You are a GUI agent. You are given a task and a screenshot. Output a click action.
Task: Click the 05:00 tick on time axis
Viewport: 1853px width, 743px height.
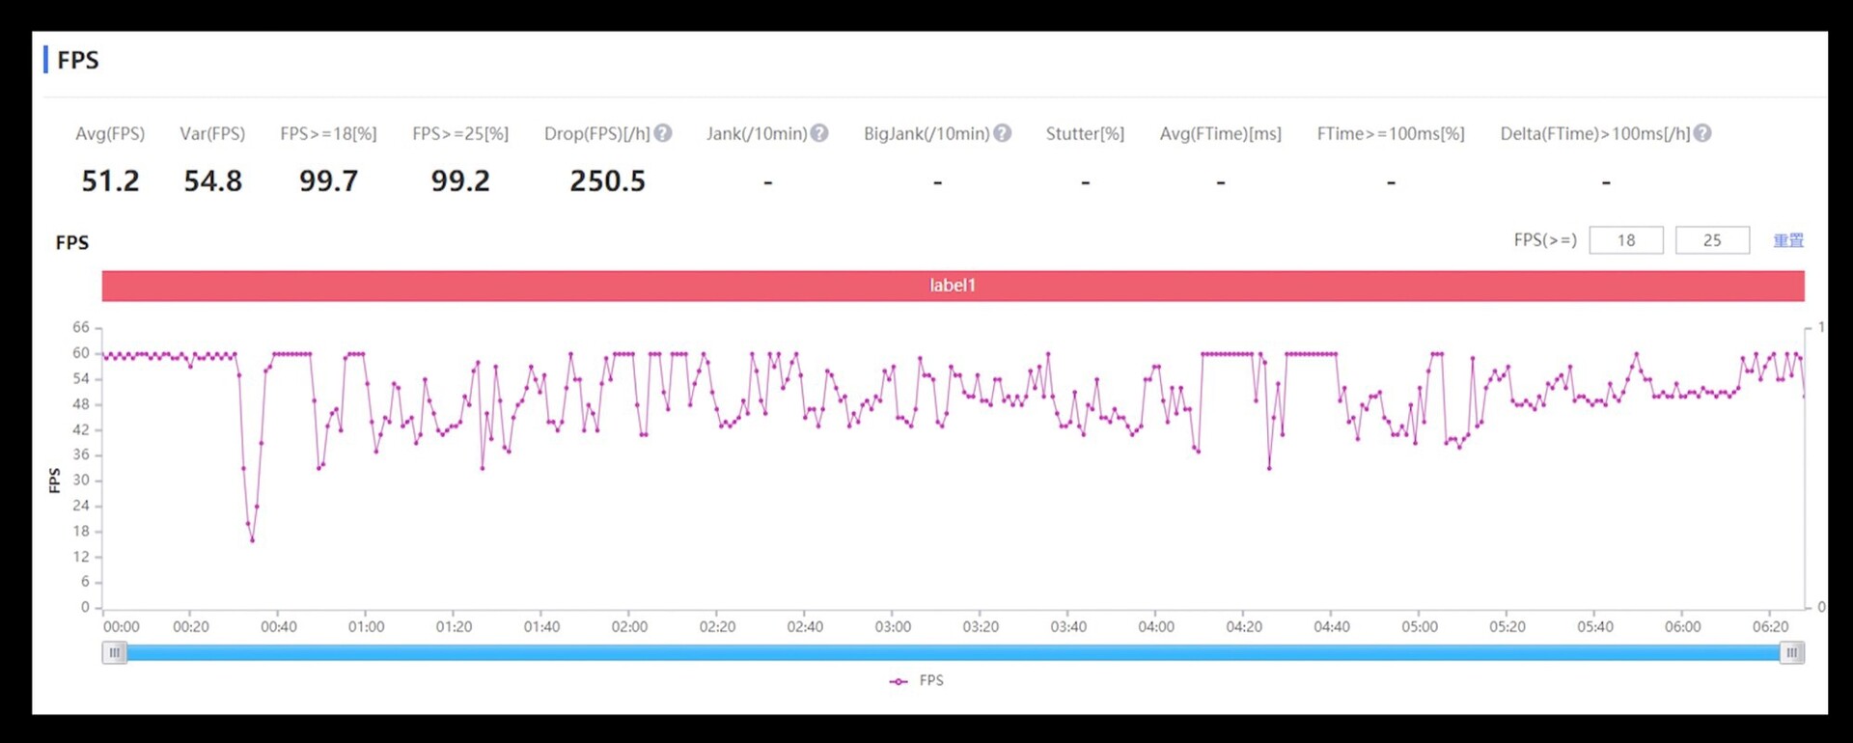1420,627
